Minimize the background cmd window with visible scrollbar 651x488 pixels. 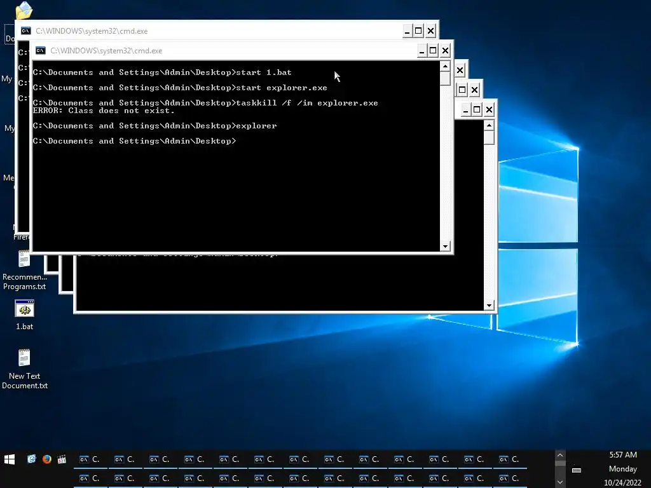(465, 109)
